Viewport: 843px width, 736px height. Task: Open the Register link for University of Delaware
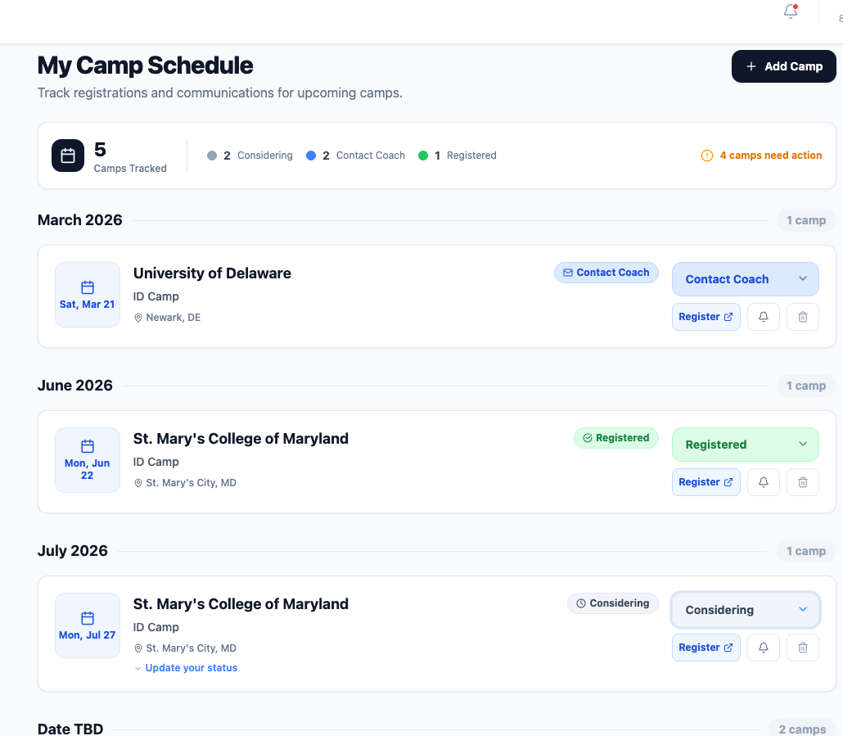click(x=706, y=316)
